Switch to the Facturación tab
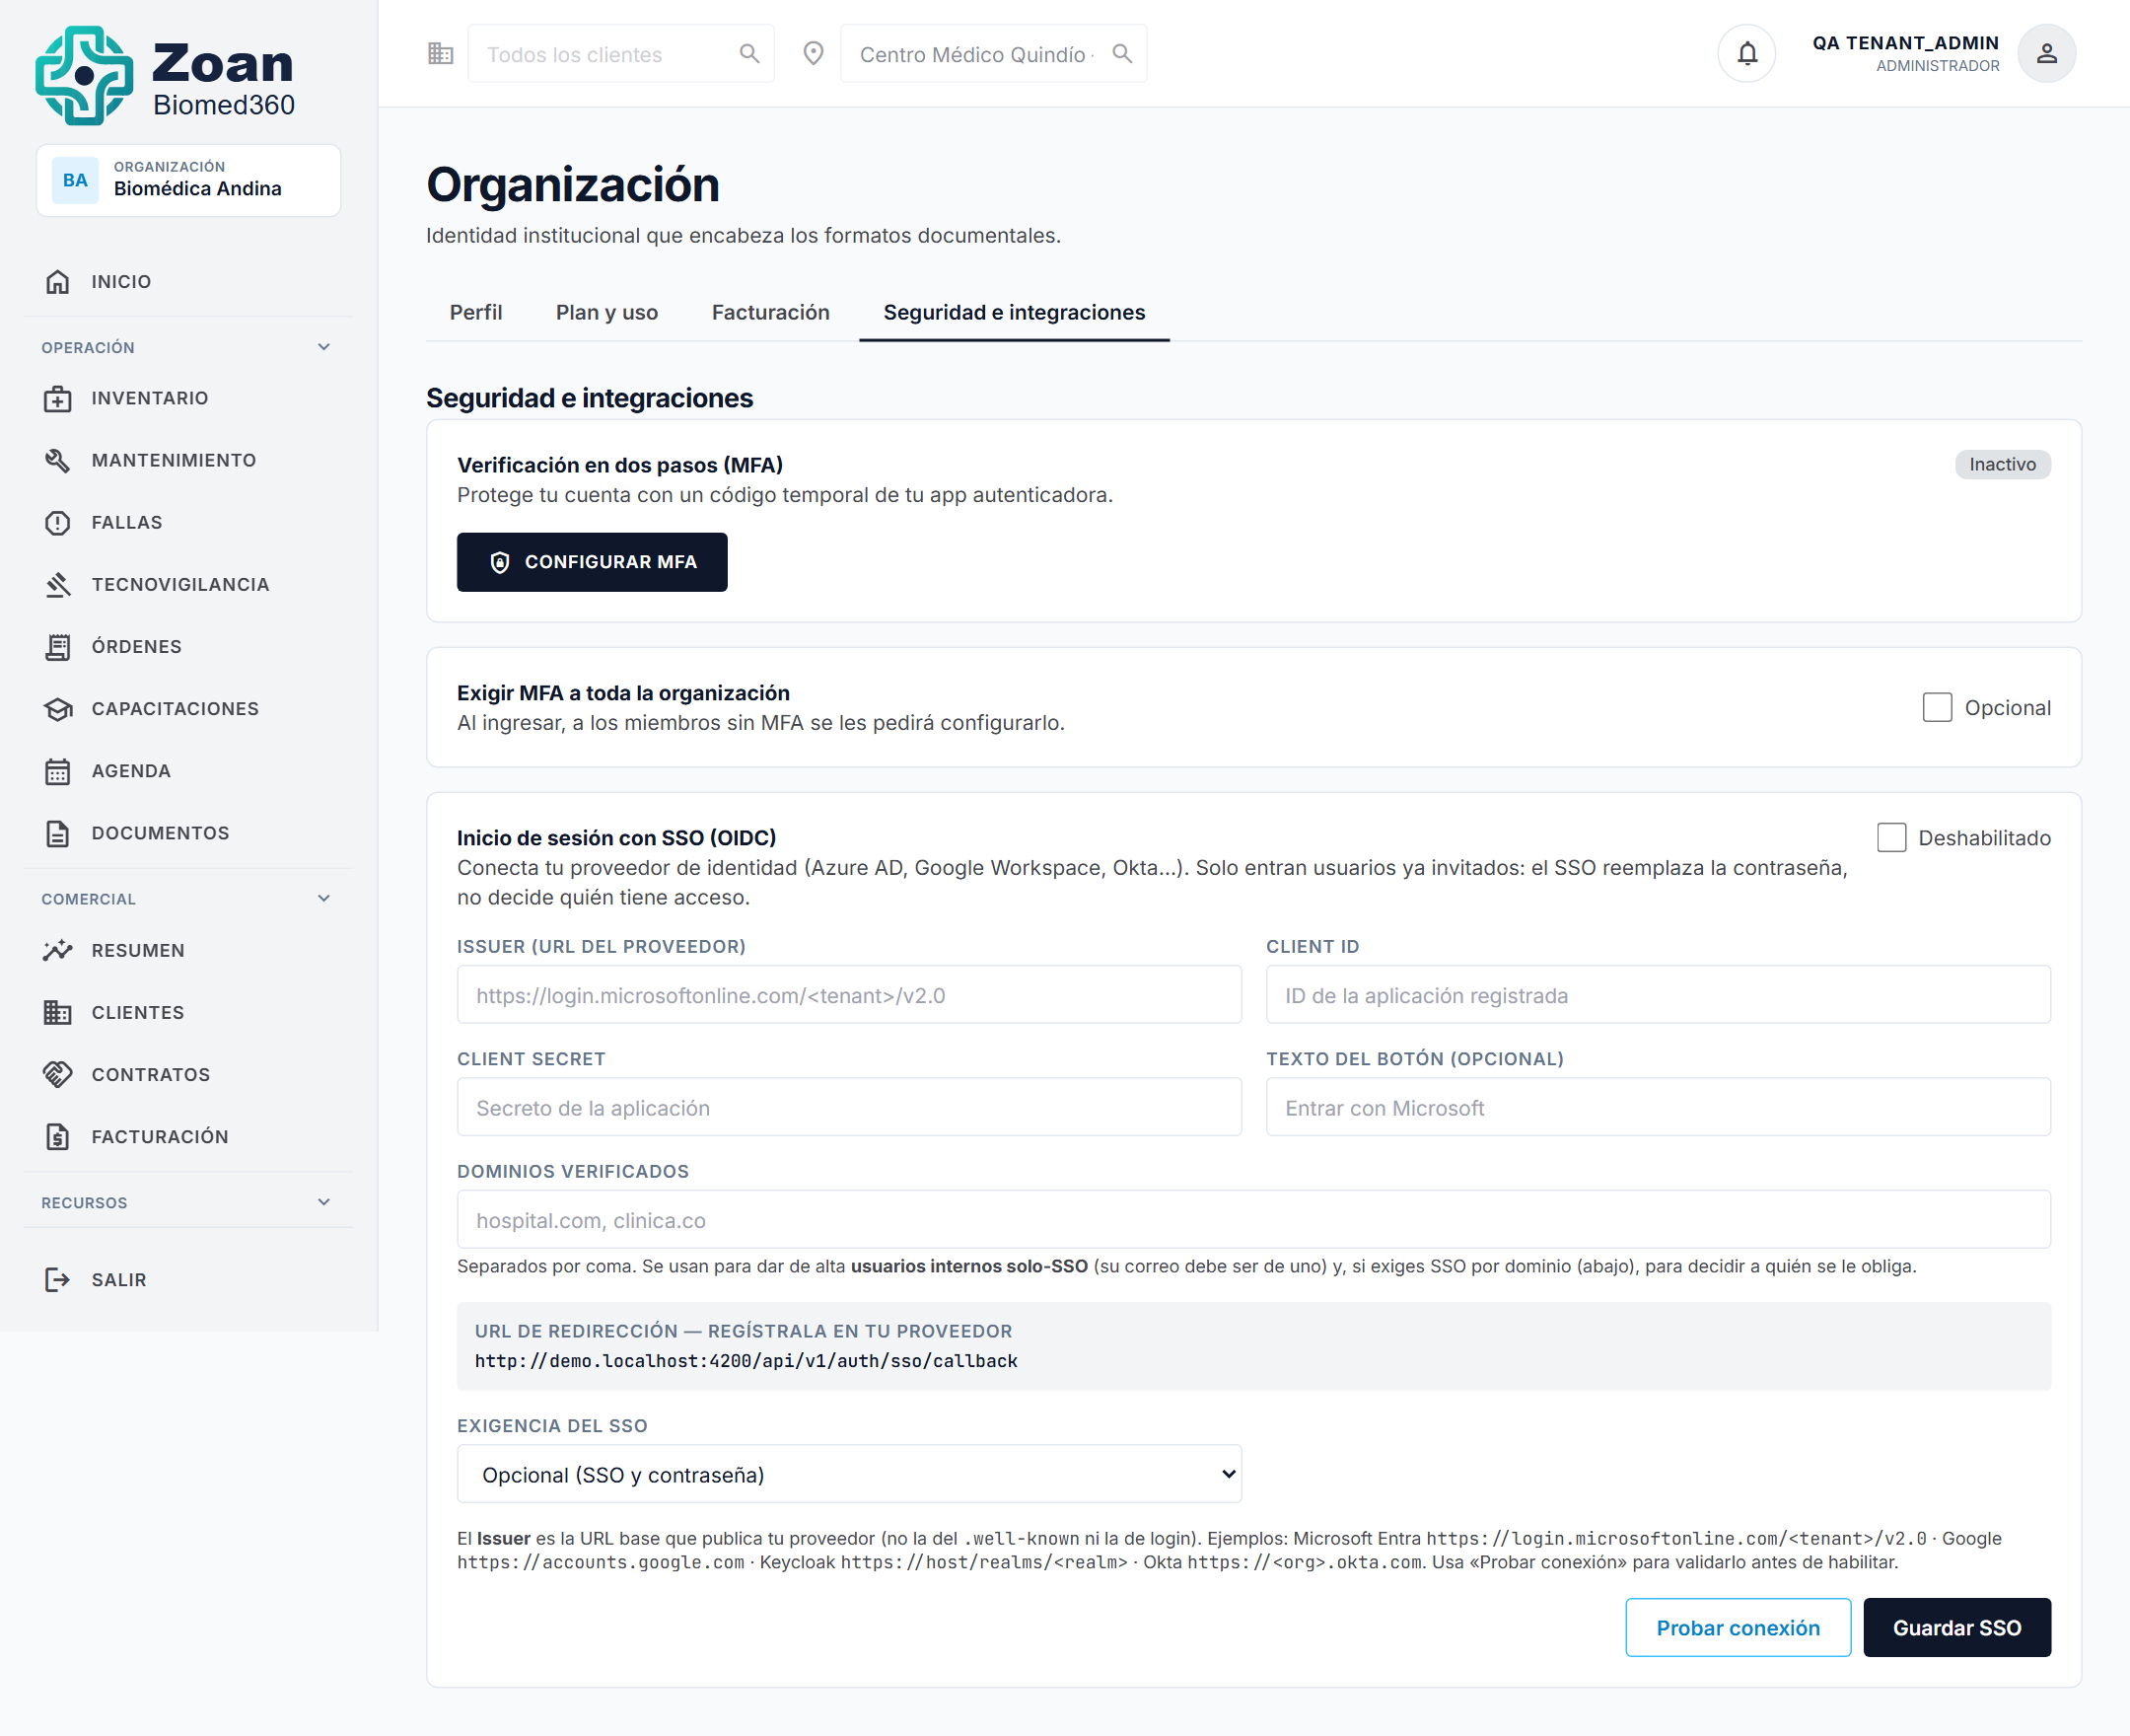Image resolution: width=2130 pixels, height=1736 pixels. coord(770,312)
